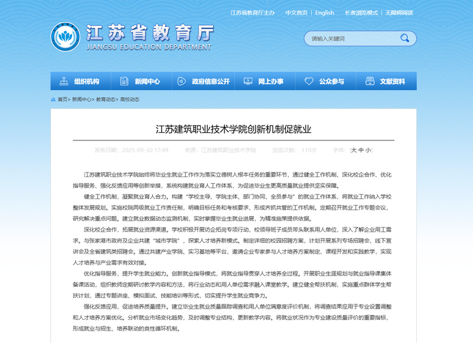Open 无障碍阅读 accessibility reading mode
Viewport: 473px width, 343px height.
pos(399,12)
